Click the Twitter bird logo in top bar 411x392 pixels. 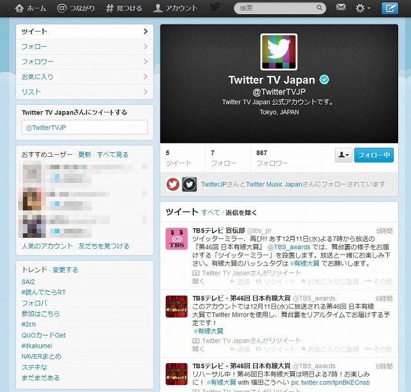tap(215, 7)
